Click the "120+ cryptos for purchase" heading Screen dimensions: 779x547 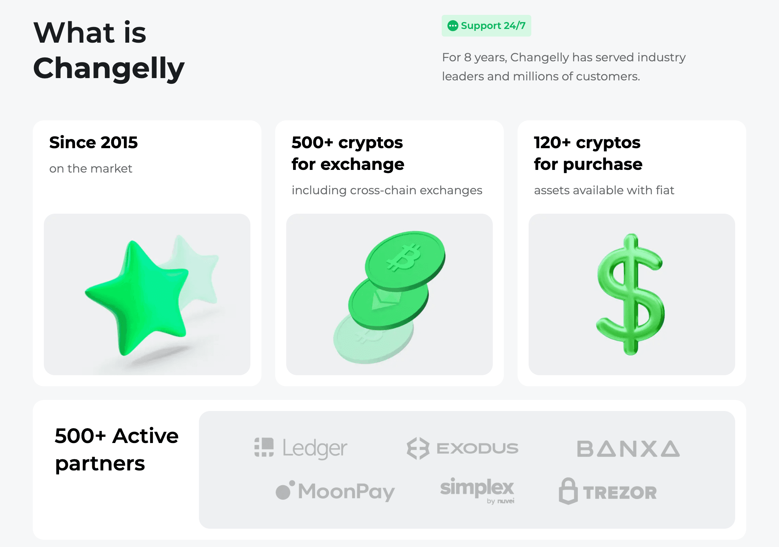coord(588,153)
